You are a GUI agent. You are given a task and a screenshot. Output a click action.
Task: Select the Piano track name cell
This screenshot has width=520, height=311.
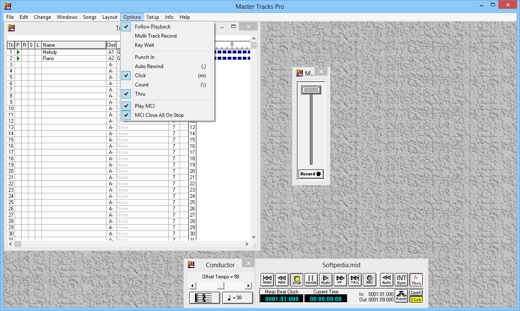click(x=74, y=59)
